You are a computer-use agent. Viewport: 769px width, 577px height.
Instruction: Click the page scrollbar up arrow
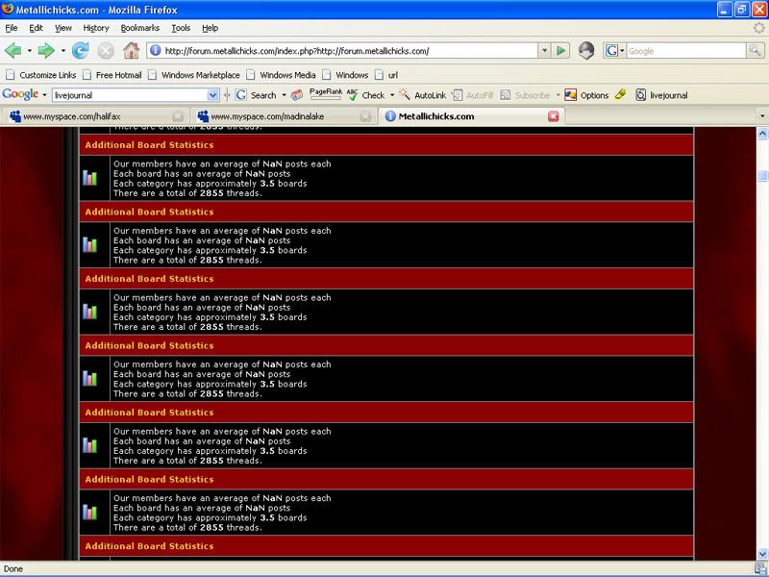click(x=762, y=133)
